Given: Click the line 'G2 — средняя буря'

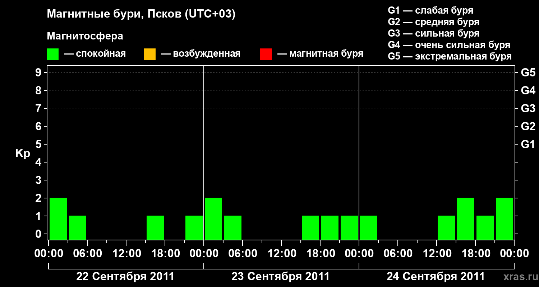Looking at the screenshot, I should 433,22.
